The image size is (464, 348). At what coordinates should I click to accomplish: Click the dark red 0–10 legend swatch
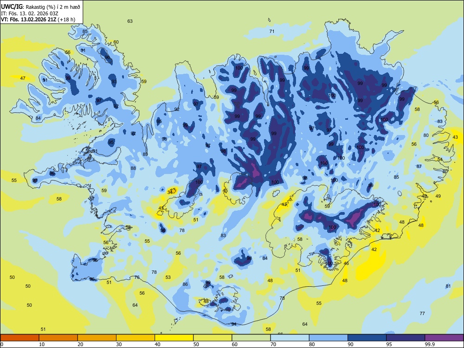coord(19,338)
